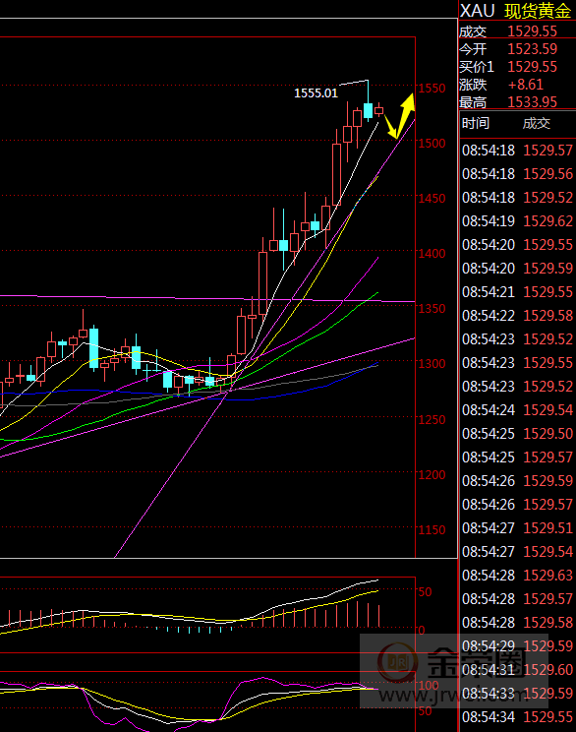Click the 08:54:19 tick row

point(517,221)
